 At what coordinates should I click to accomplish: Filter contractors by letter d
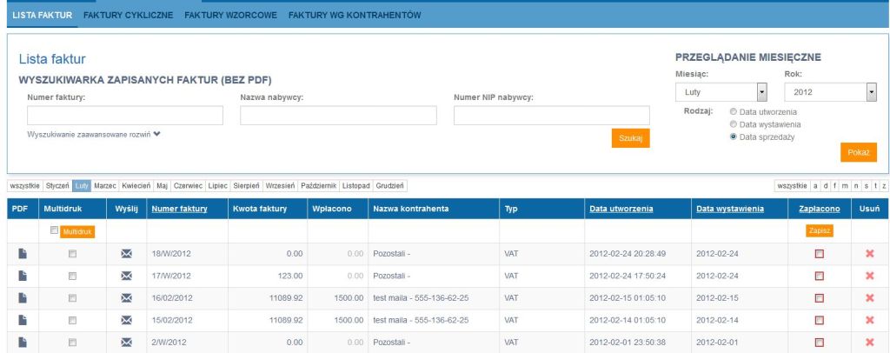pyautogui.click(x=826, y=185)
